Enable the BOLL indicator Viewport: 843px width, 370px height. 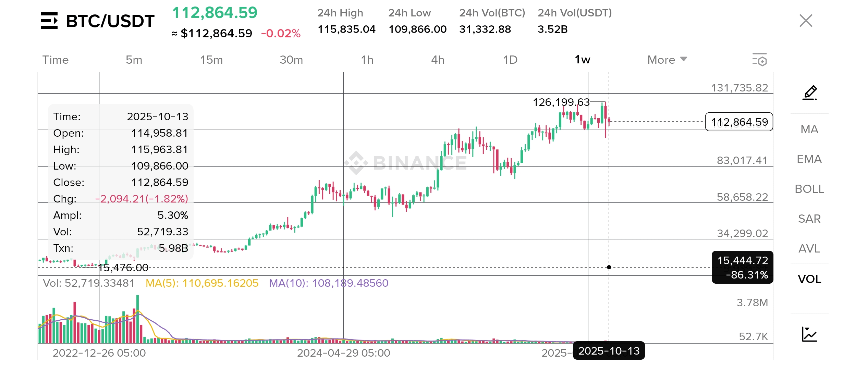tap(809, 189)
